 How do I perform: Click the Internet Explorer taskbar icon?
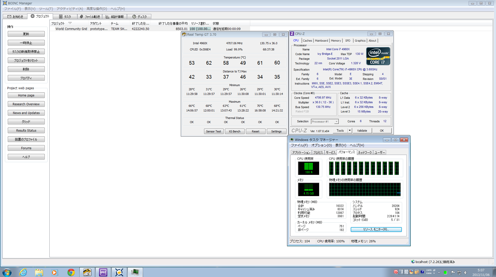coord(23,272)
